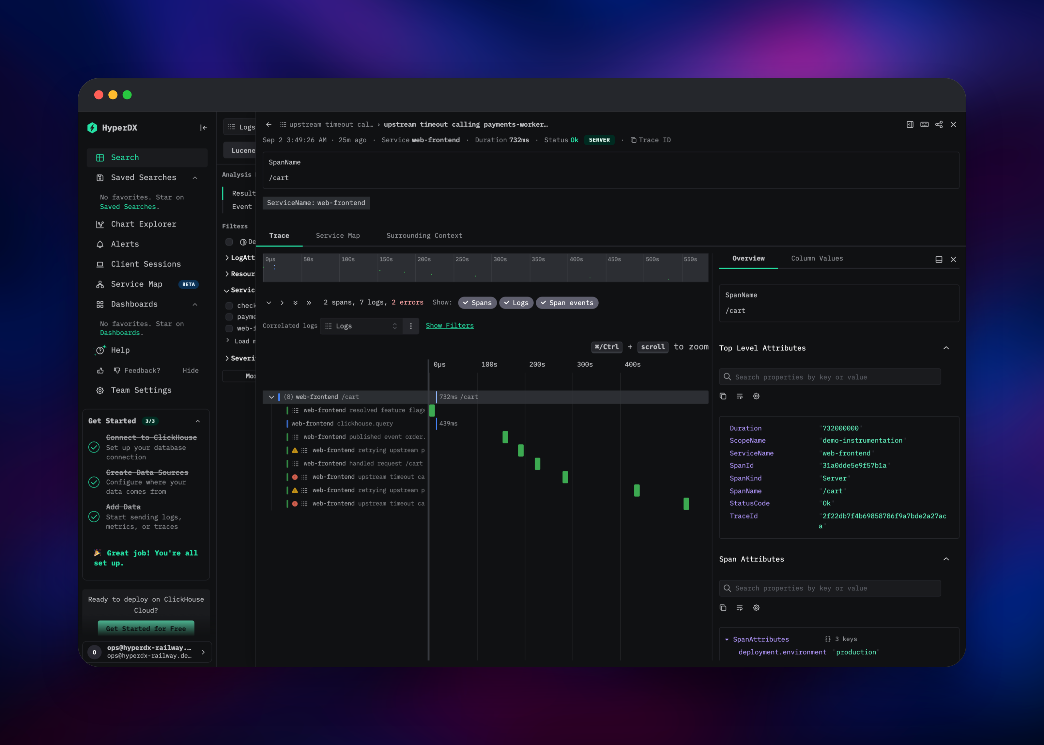Close the trace detail panel
Screen dimensions: 1044x745
[953, 124]
